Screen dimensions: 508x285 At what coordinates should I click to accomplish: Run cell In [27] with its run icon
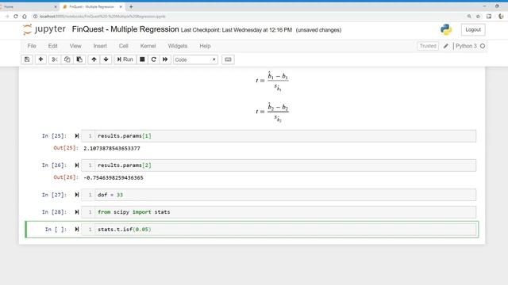tap(77, 195)
